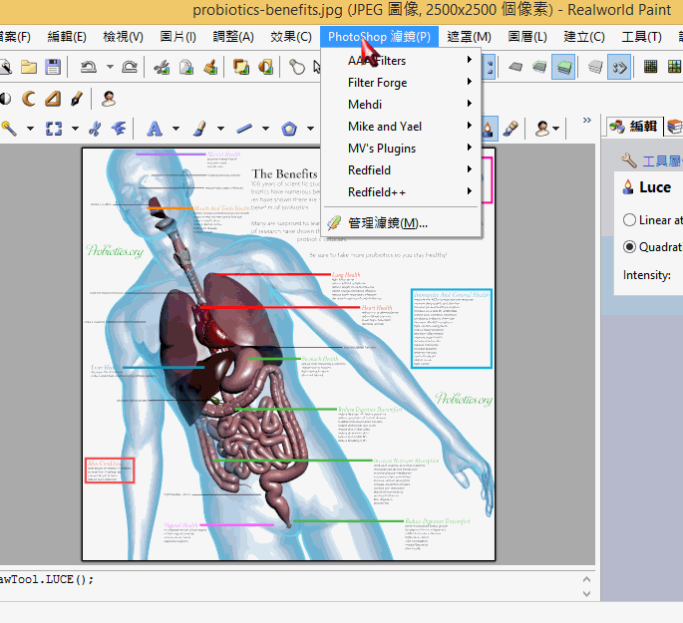Click 管理濾鏡(M)... menu entry
The width and height of the screenshot is (683, 623).
[x=388, y=223]
